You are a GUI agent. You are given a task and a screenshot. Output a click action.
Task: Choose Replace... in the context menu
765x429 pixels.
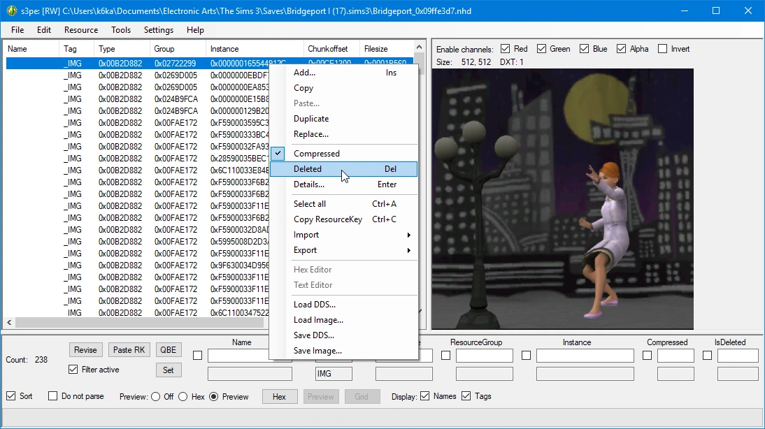click(344, 134)
